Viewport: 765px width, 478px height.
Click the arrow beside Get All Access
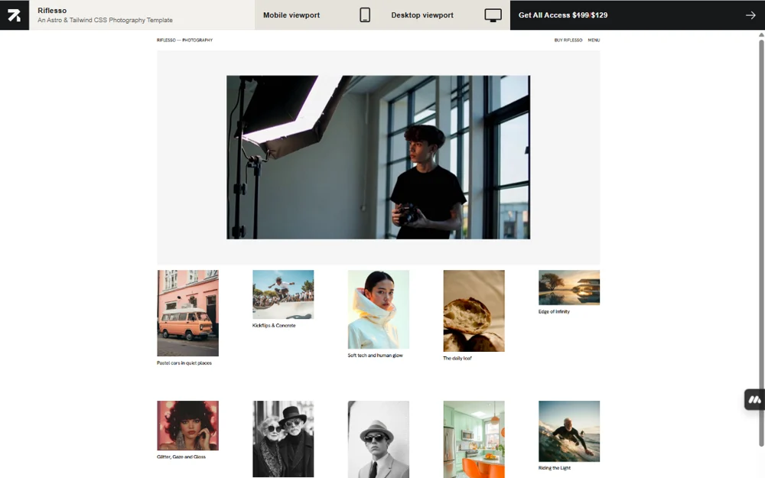pos(750,15)
